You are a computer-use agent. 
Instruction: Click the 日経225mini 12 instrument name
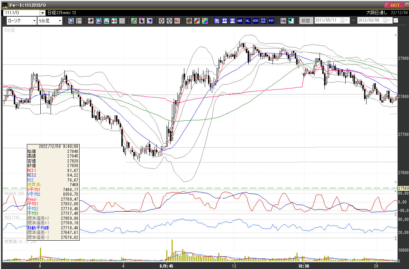pos(62,13)
